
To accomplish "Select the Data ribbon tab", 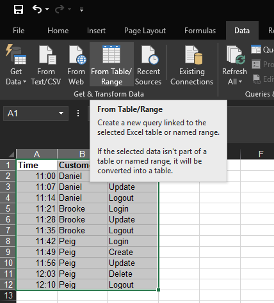I will [242, 31].
